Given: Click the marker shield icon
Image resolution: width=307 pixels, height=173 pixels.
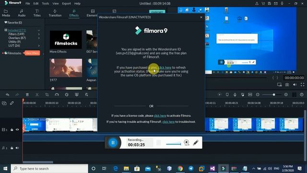Looking at the screenshot, I should [x=227, y=95].
